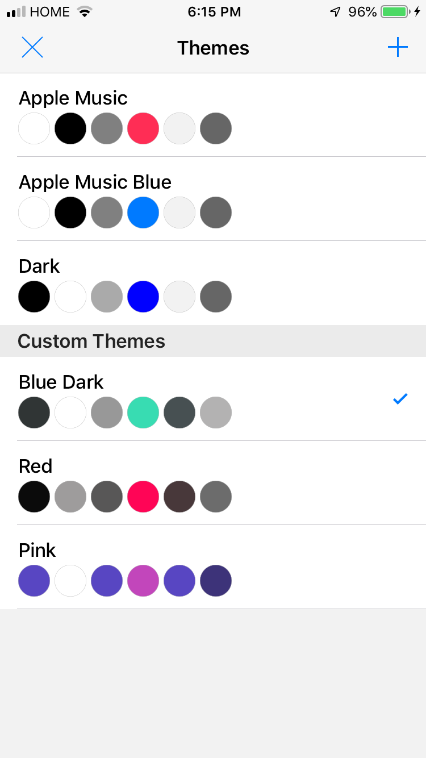Pick the Pink custom theme title

(x=37, y=551)
